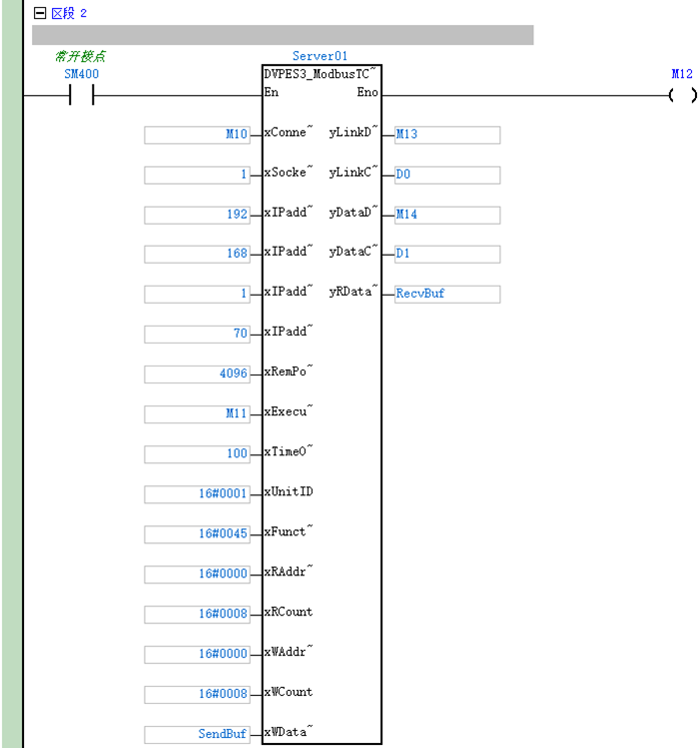
Task: Select the SM400 normally-open contact symbol
Action: click(80, 96)
